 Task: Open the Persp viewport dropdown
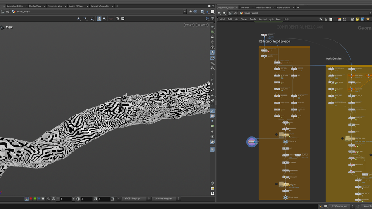189,25
